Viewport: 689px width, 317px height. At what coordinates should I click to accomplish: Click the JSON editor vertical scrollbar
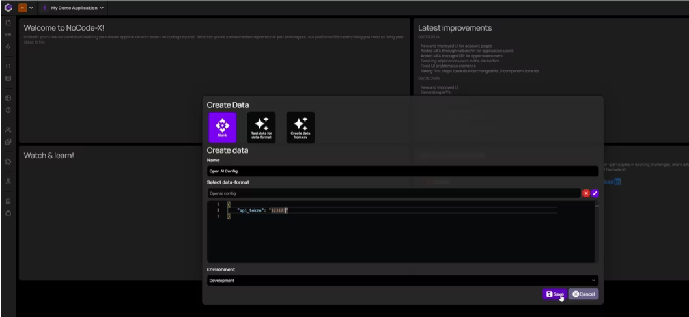pos(597,232)
